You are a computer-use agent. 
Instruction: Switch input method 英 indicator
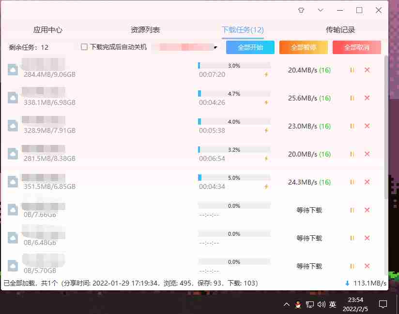click(333, 304)
